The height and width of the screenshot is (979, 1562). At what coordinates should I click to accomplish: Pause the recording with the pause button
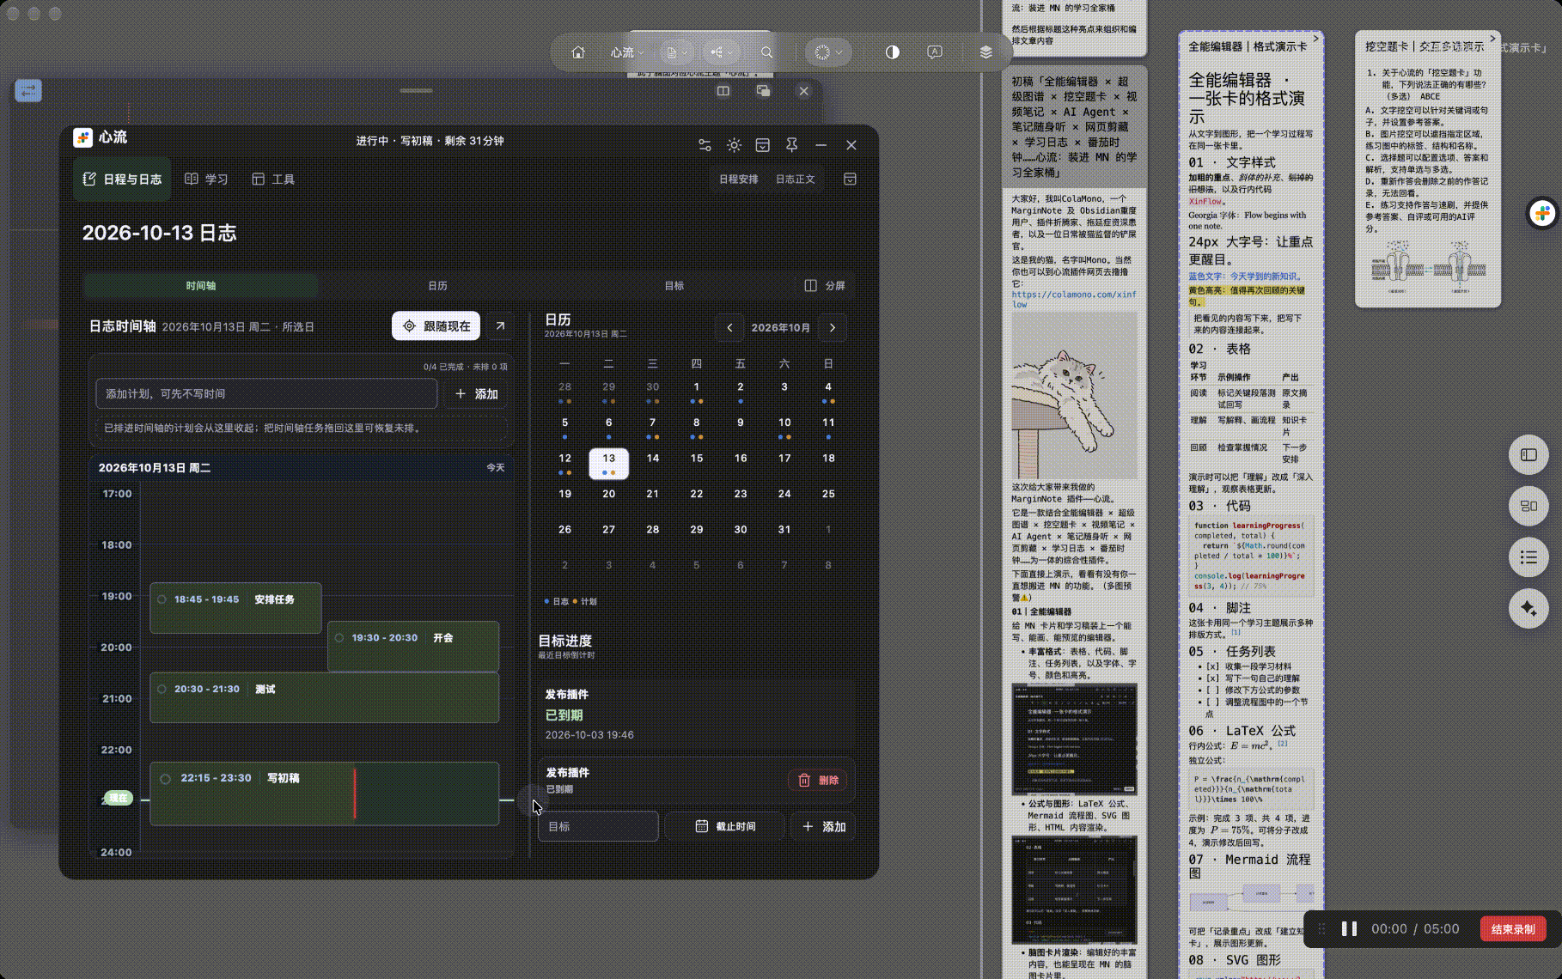[1349, 929]
